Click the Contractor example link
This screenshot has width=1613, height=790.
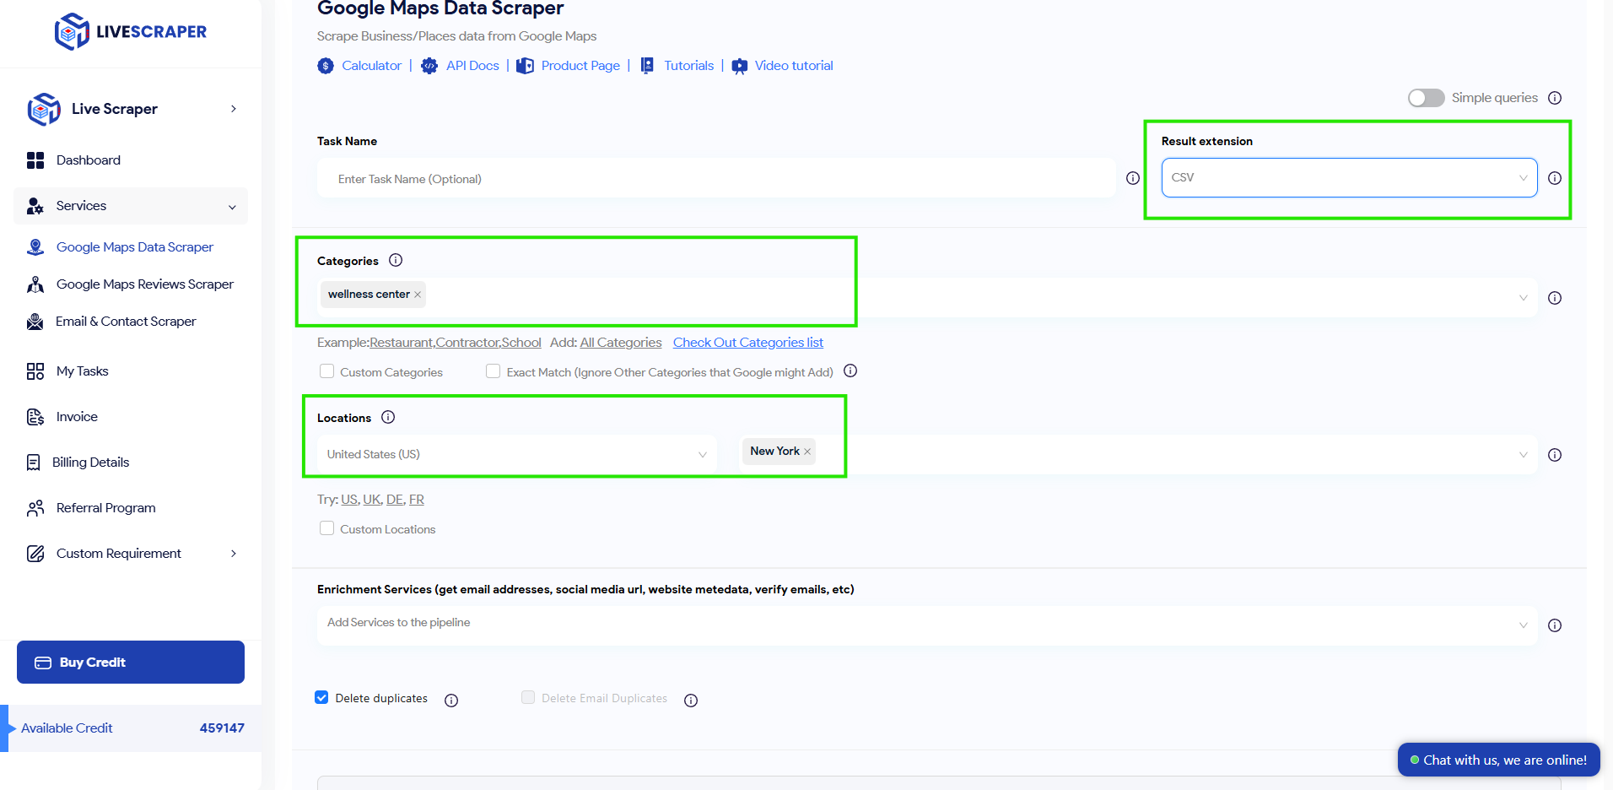[467, 343]
